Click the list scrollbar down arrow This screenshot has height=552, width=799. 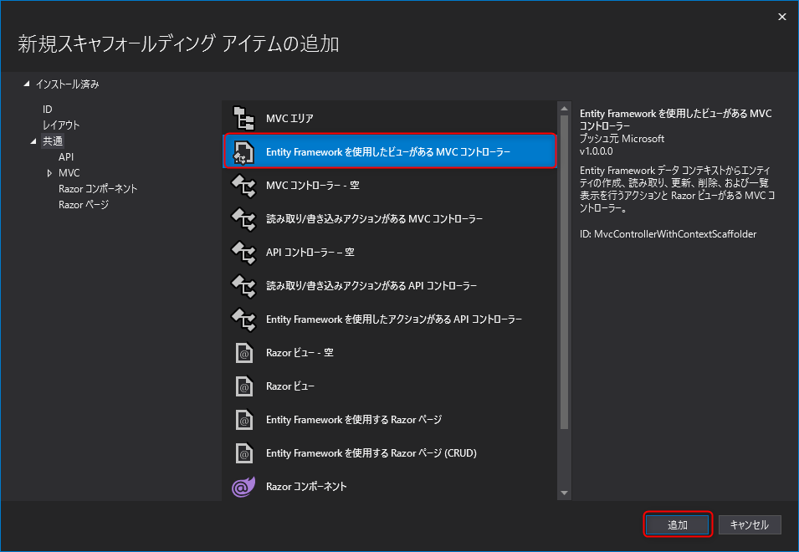564,493
